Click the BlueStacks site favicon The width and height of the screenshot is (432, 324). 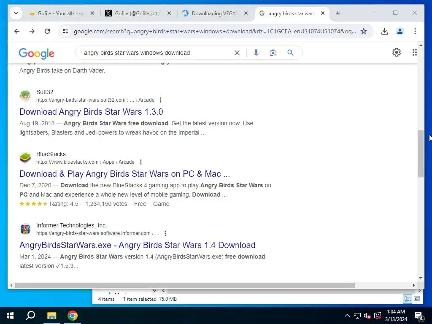pos(25,158)
